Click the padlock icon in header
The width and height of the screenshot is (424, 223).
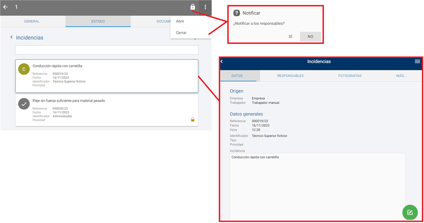193,7
